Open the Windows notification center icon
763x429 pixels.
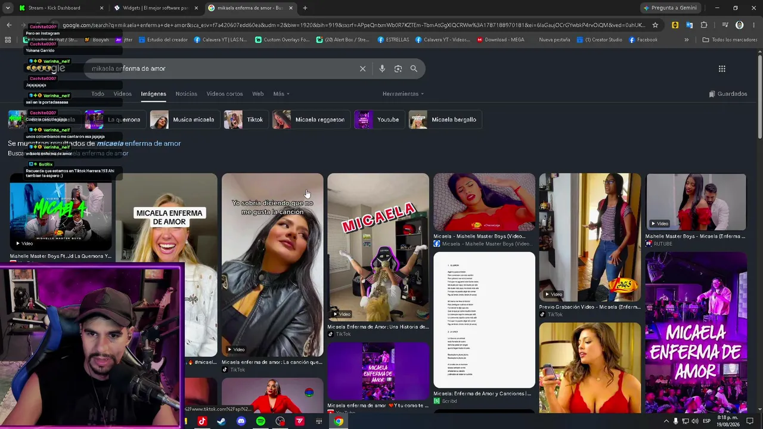coord(750,421)
